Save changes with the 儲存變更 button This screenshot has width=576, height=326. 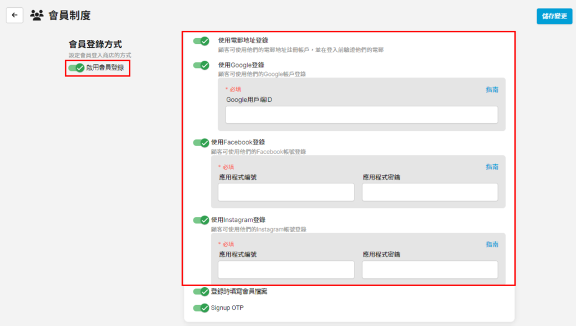554,16
